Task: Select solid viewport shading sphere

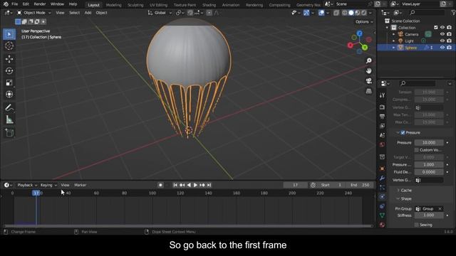Action: tap(351, 13)
